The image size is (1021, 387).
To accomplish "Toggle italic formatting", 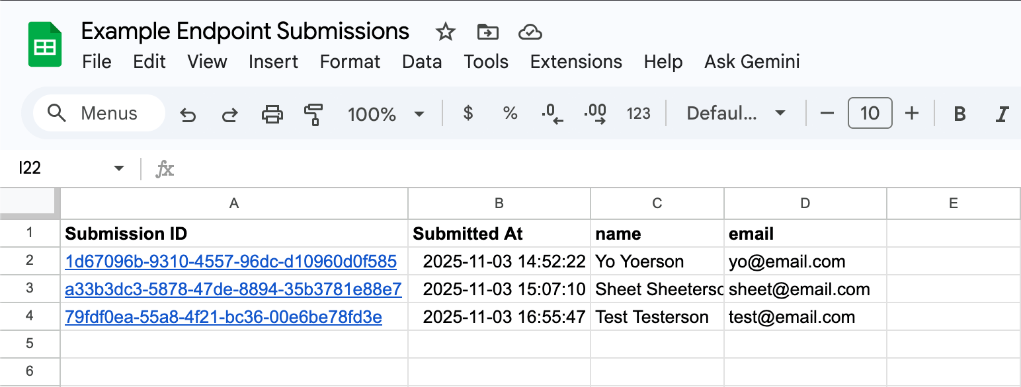I will 1002,113.
